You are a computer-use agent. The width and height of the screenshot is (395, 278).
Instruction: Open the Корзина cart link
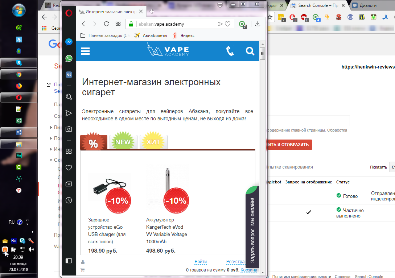[x=249, y=270]
